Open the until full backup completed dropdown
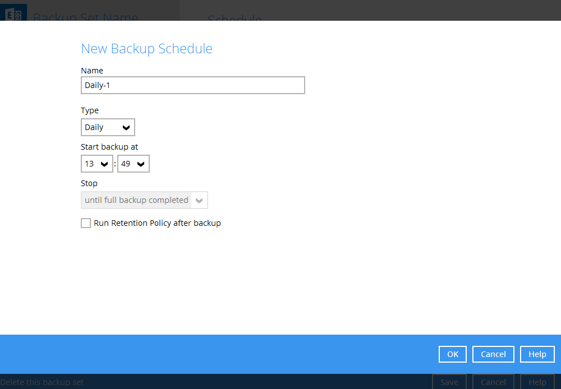The width and height of the screenshot is (561, 389). (x=144, y=200)
